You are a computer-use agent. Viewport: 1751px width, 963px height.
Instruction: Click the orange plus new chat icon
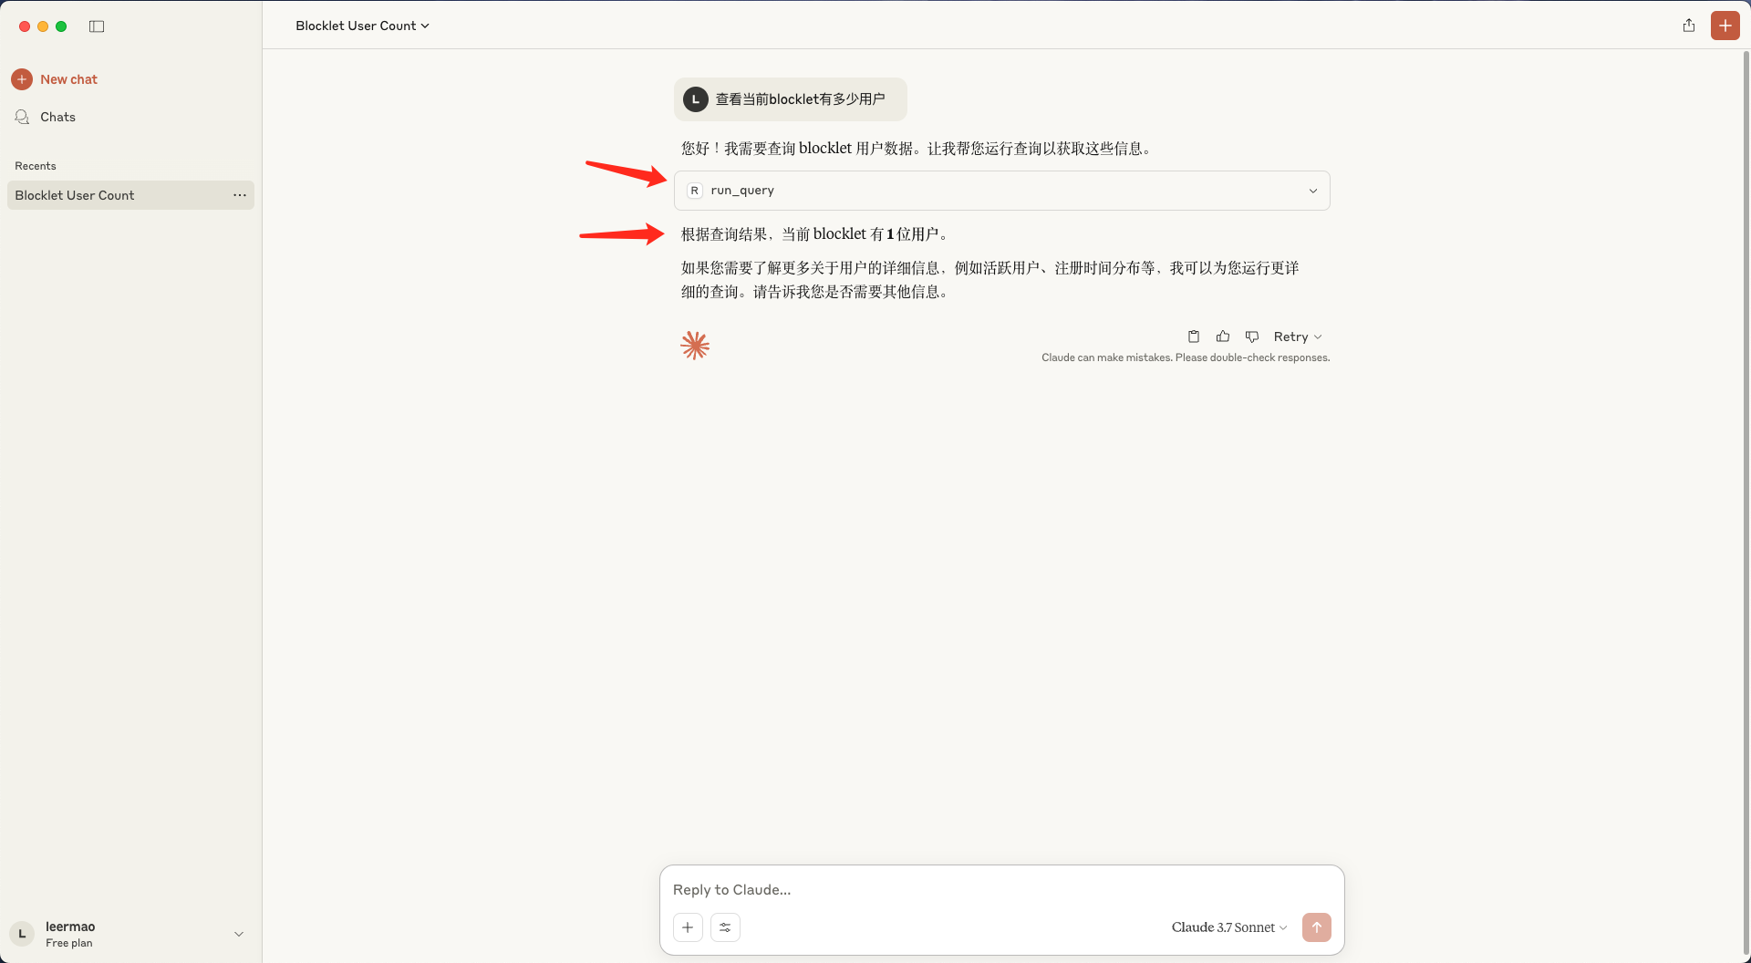(1725, 26)
